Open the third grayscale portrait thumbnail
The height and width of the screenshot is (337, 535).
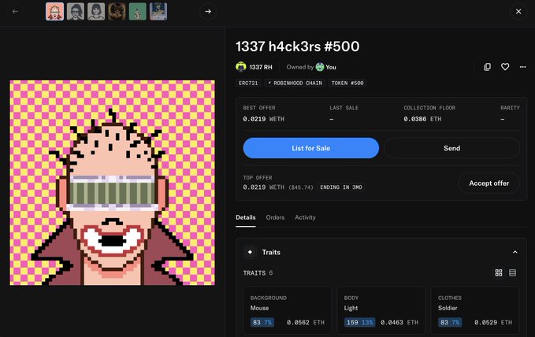click(x=96, y=11)
